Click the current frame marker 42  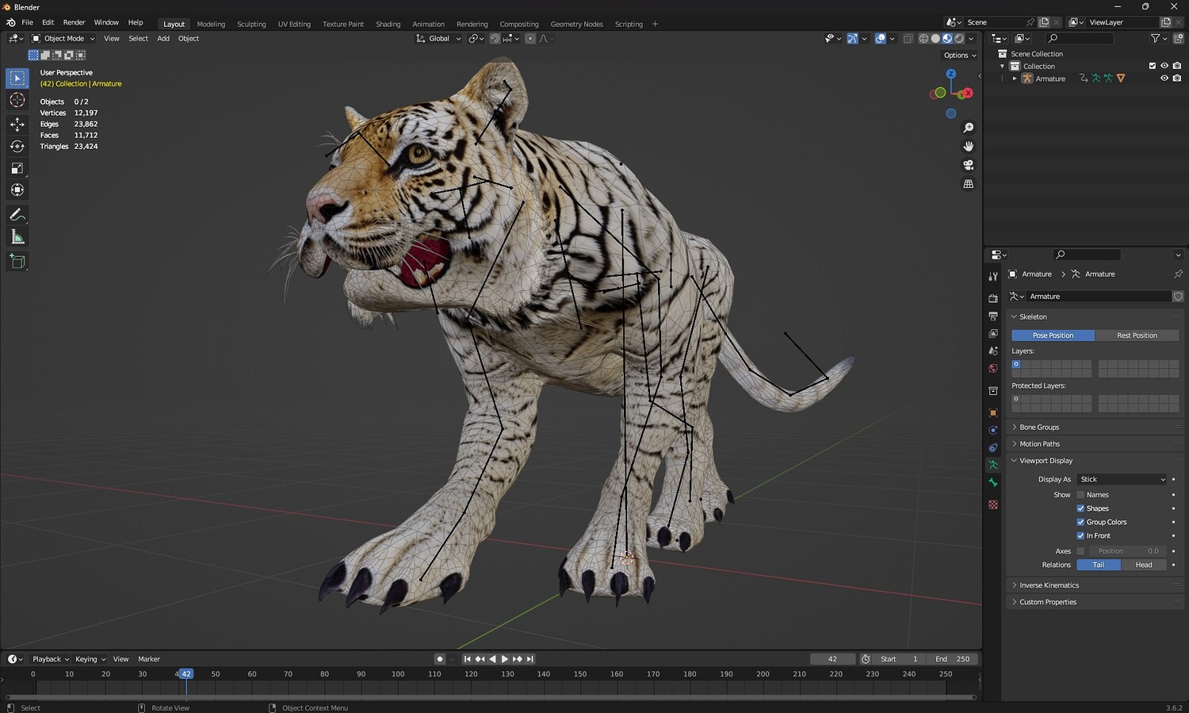click(x=186, y=674)
